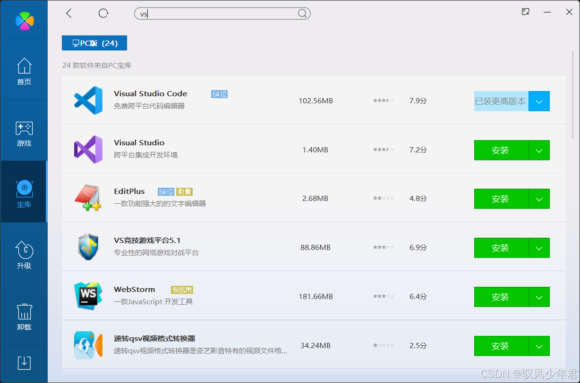
Task: Click the score 7.2分
Action: [x=418, y=150]
